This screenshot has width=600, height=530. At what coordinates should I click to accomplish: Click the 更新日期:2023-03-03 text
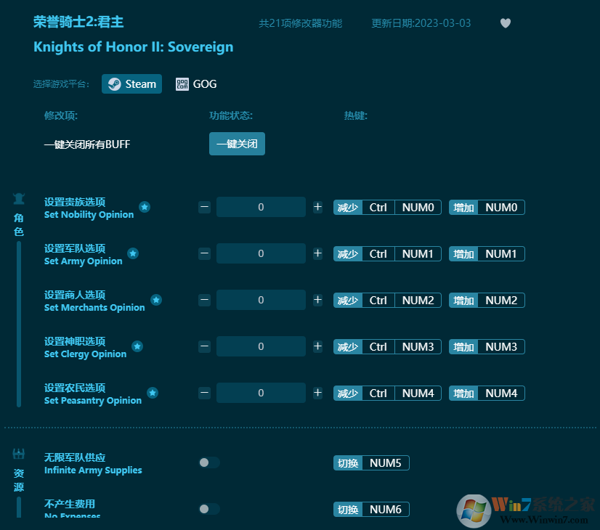[421, 23]
